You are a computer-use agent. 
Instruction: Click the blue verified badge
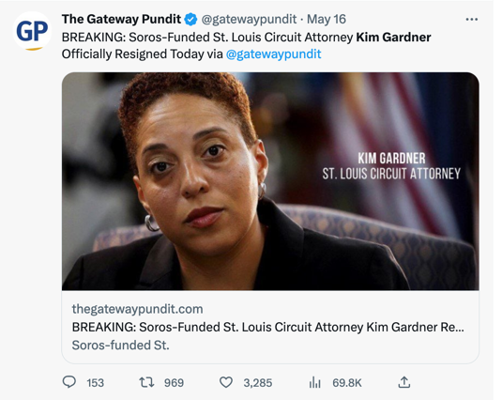point(190,20)
